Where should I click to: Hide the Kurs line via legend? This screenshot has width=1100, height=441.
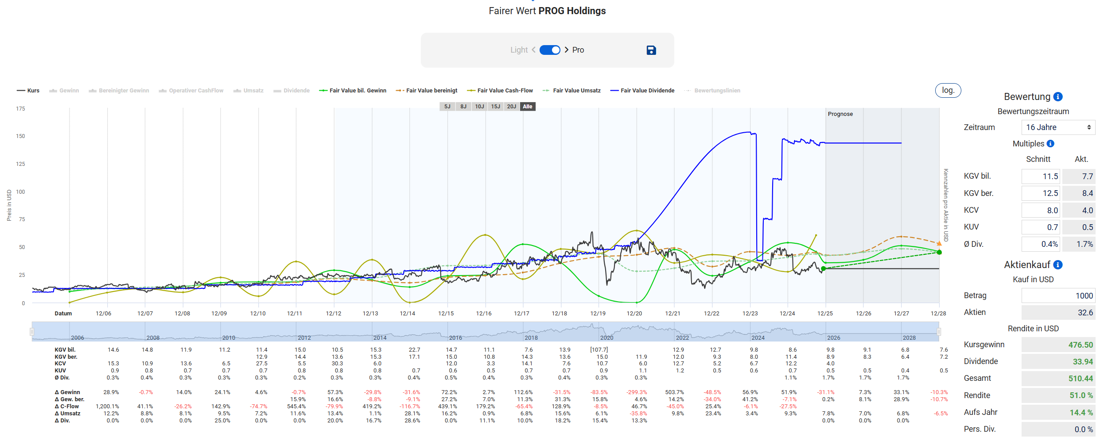pos(28,91)
